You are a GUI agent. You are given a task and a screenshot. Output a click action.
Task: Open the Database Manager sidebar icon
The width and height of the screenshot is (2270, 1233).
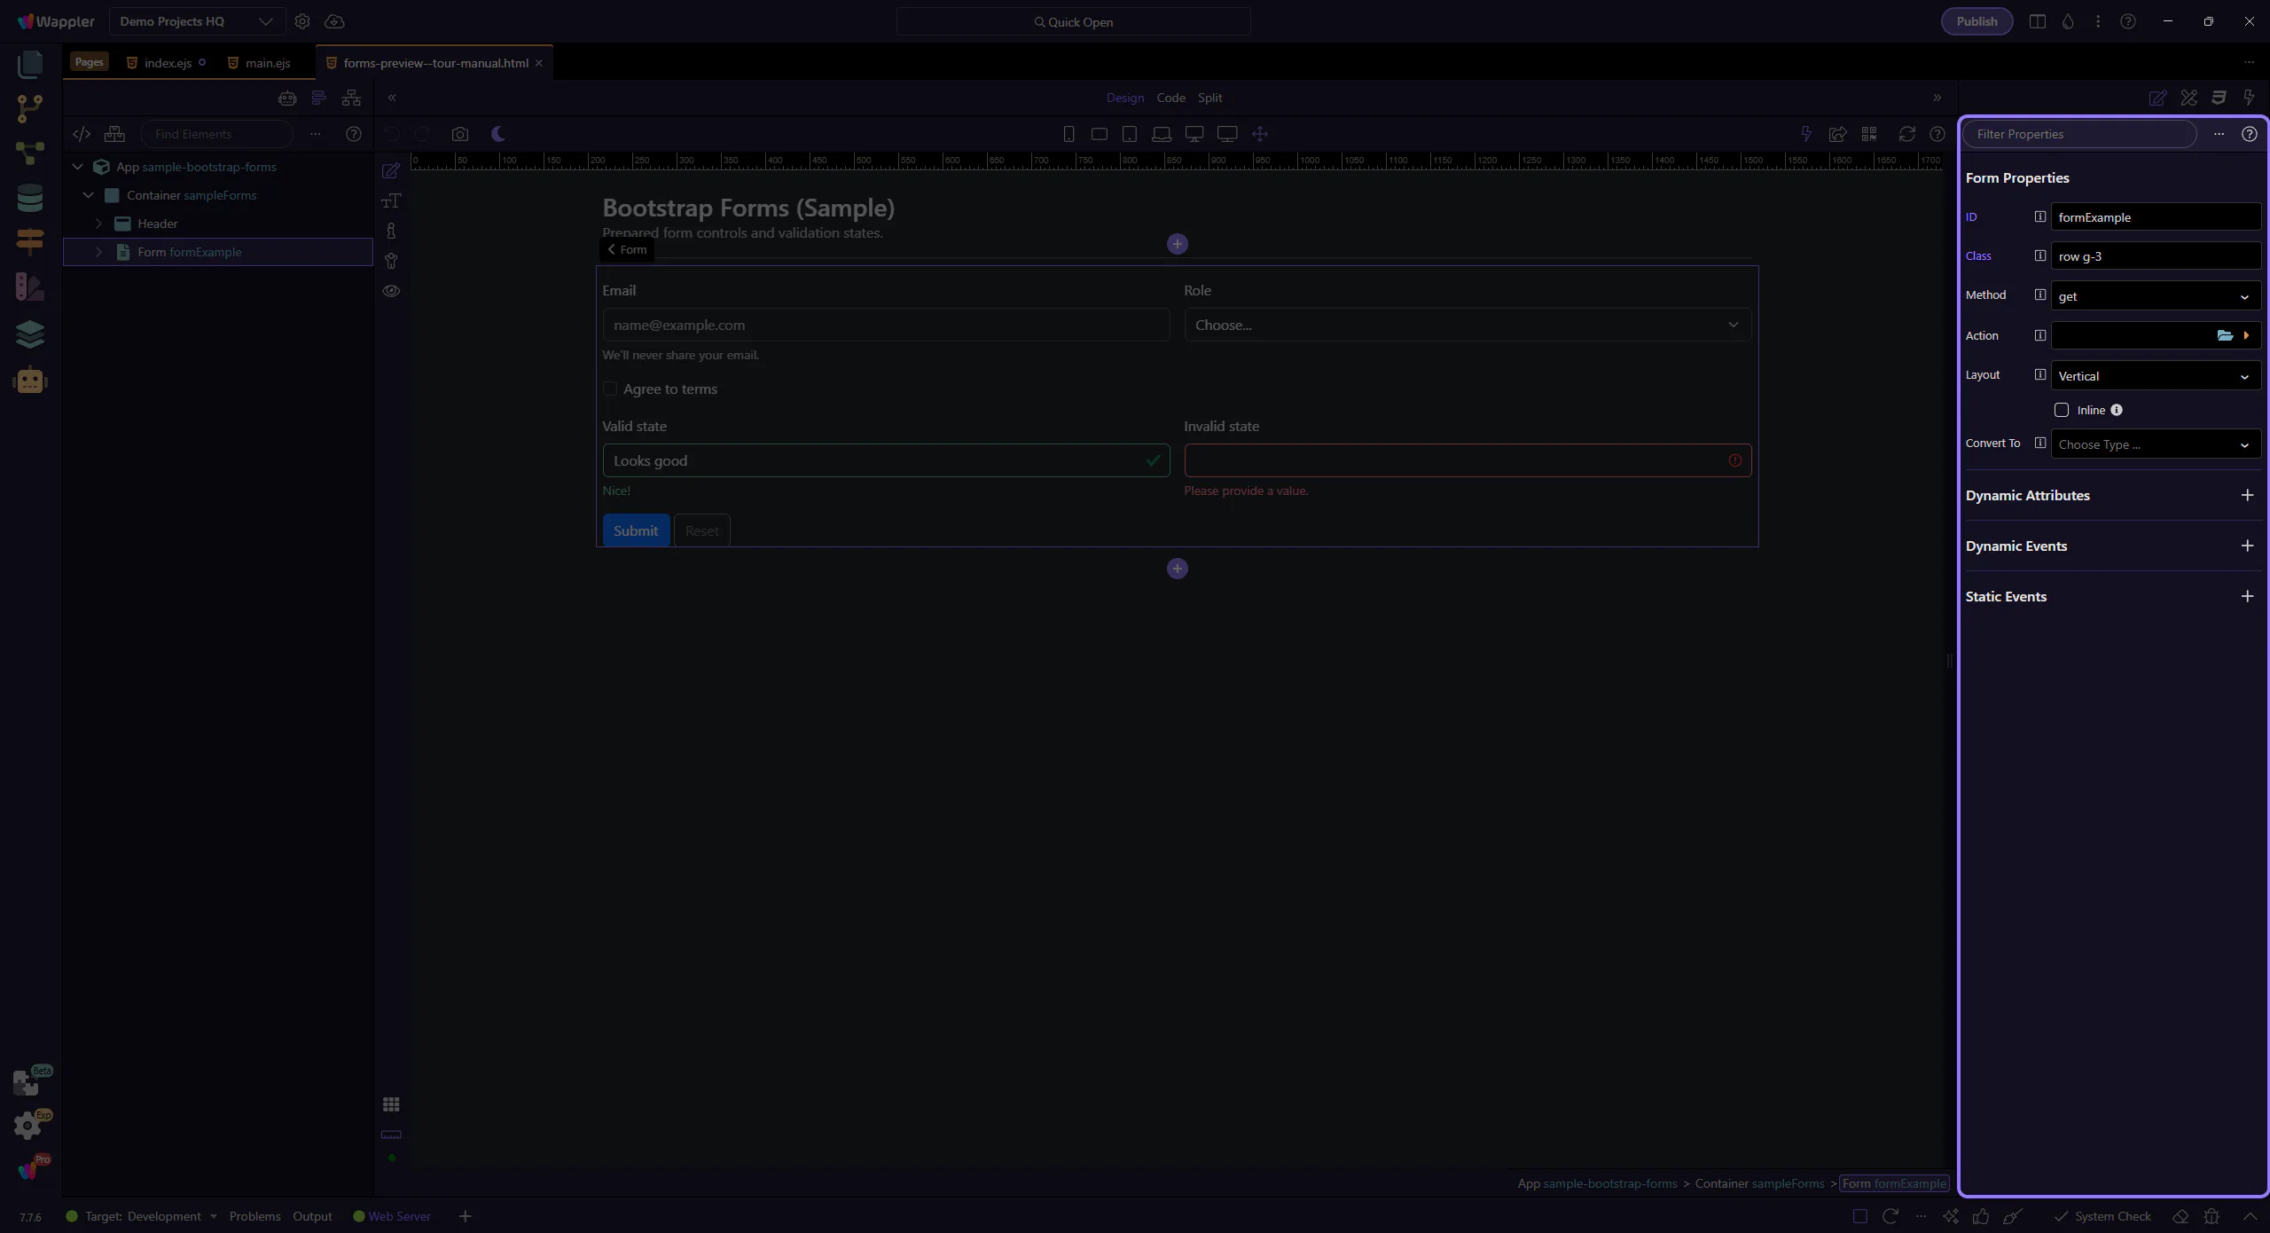pos(29,198)
